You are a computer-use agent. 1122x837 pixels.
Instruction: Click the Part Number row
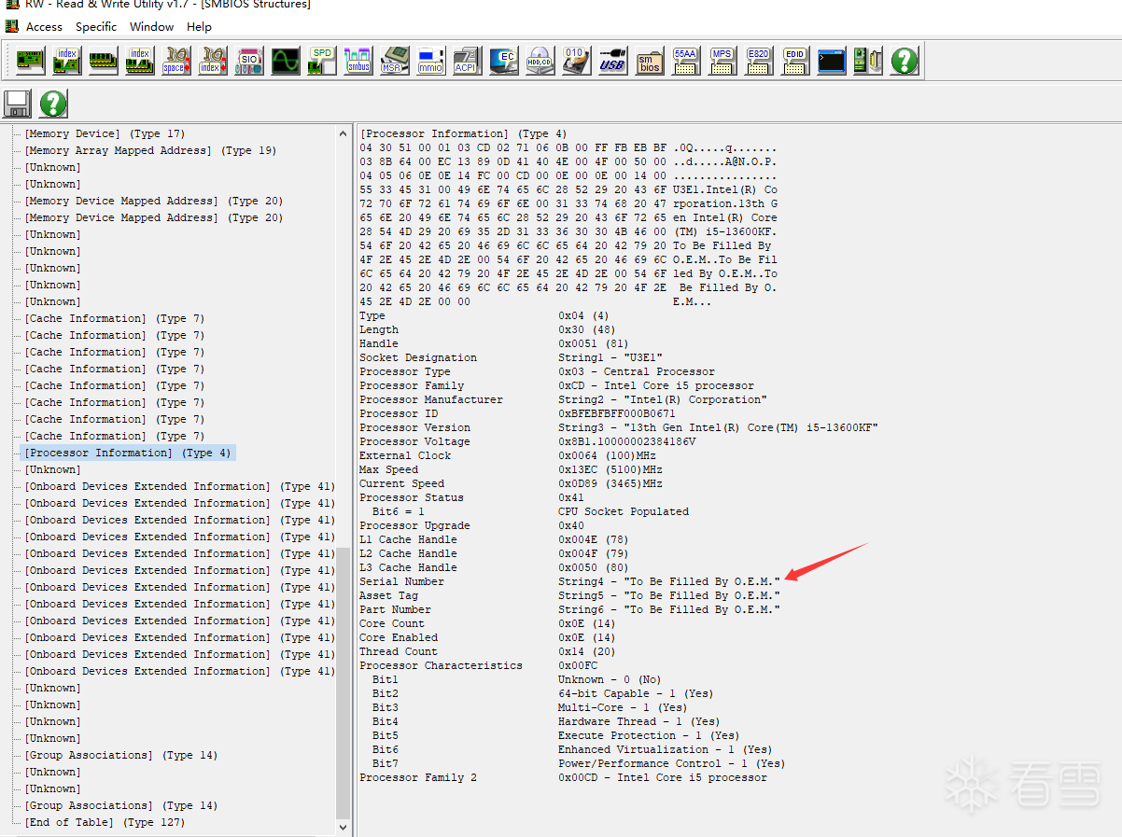569,609
